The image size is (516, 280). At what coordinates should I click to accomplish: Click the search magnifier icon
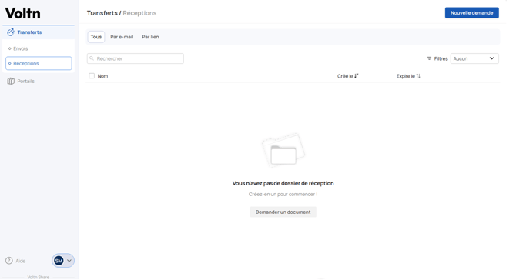coord(92,58)
